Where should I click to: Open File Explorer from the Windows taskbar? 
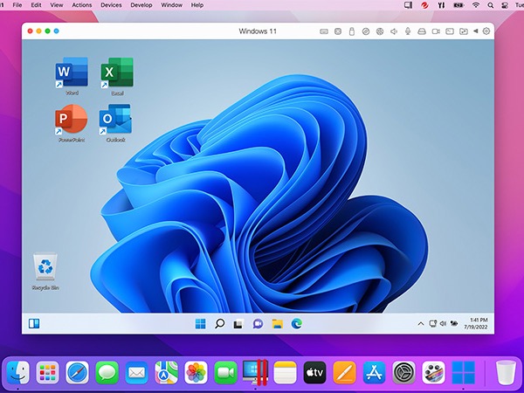(x=277, y=323)
